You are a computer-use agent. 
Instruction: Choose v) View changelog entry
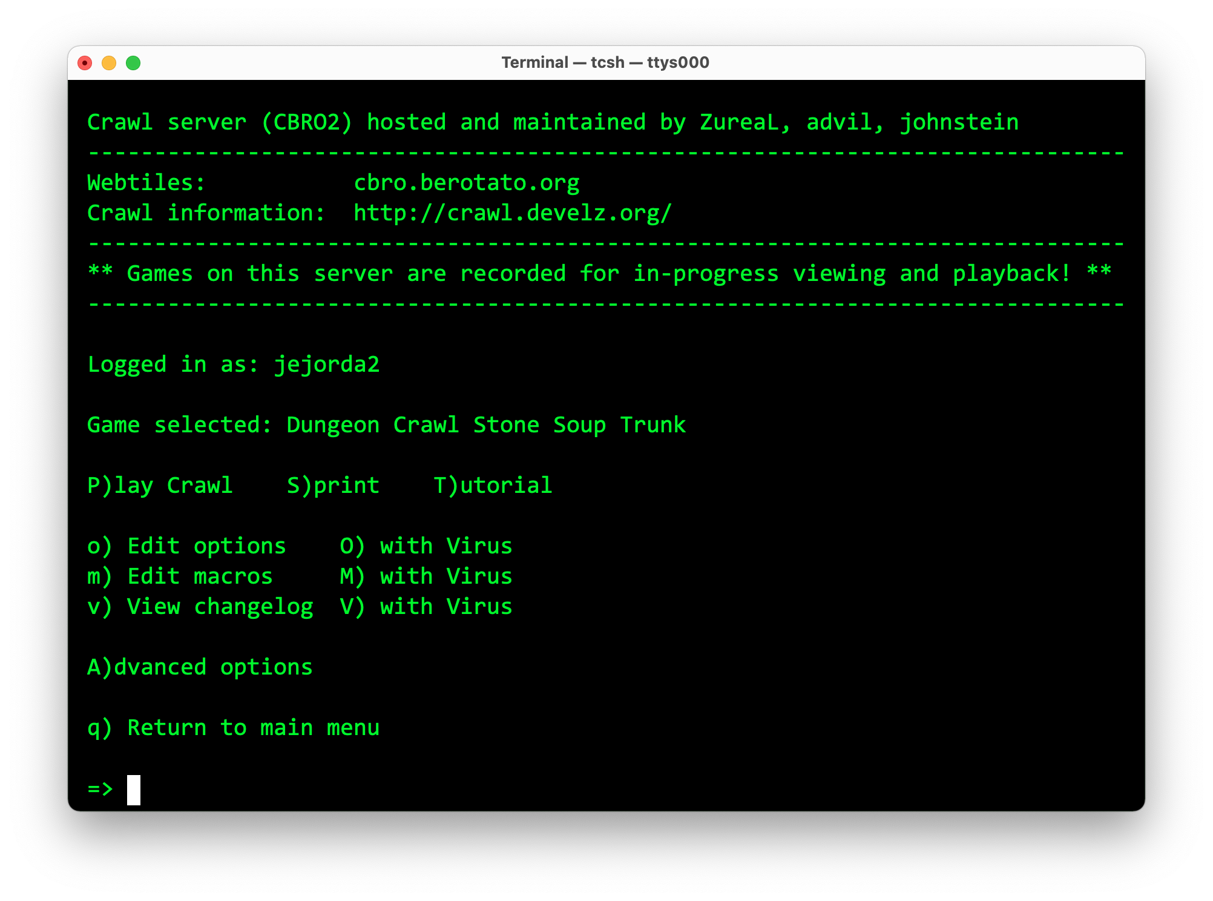(x=200, y=607)
